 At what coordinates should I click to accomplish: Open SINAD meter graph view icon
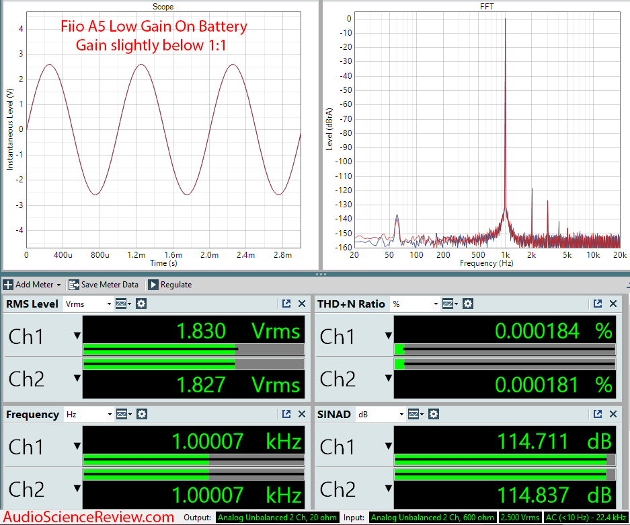coord(416,415)
